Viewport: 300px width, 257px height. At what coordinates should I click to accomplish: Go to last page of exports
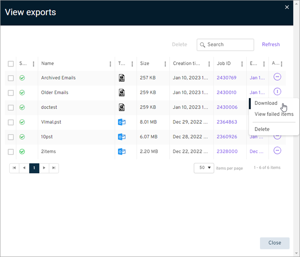point(54,168)
